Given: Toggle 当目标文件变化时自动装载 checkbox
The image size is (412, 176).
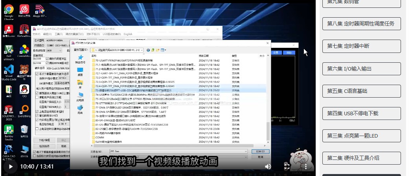Looking at the screenshot, I should click(x=35, y=156).
